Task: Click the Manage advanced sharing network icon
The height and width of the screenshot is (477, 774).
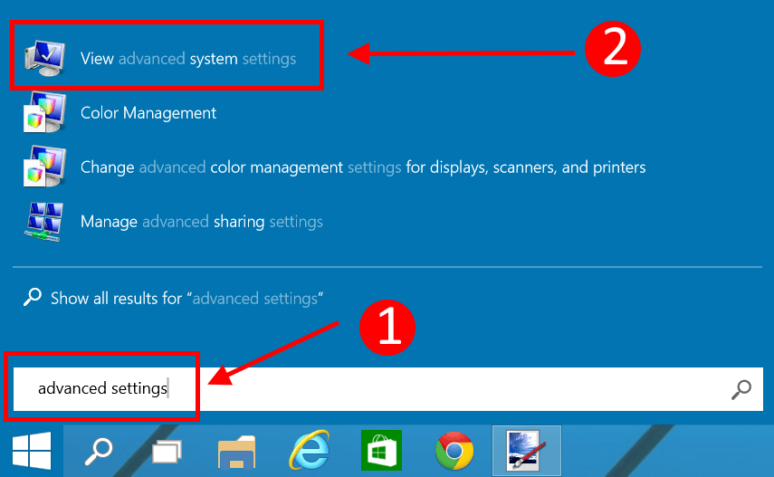Action: click(x=45, y=221)
